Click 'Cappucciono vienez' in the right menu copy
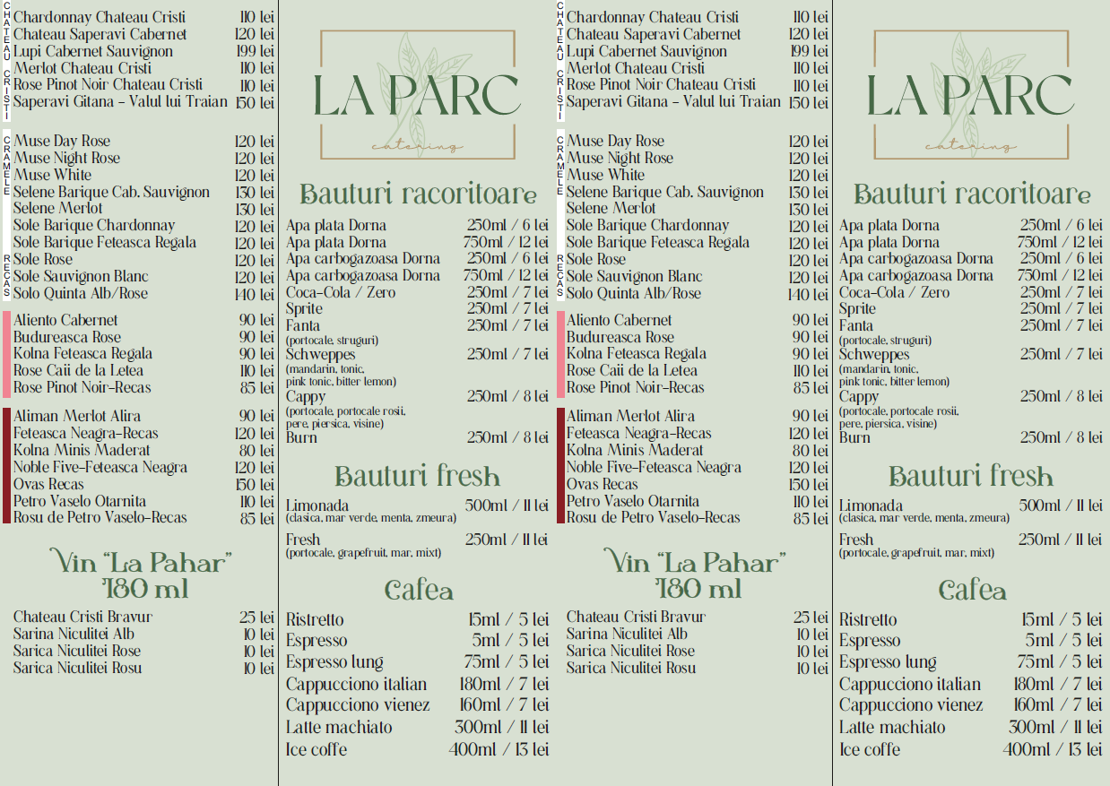Screen dimensions: 1110x786 tap(911, 705)
